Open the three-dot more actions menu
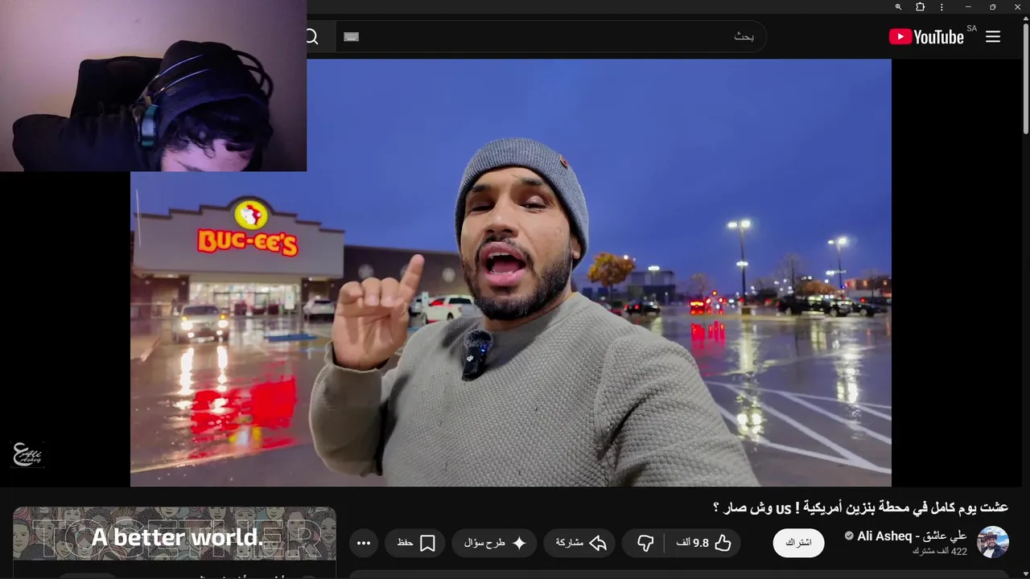 click(363, 543)
